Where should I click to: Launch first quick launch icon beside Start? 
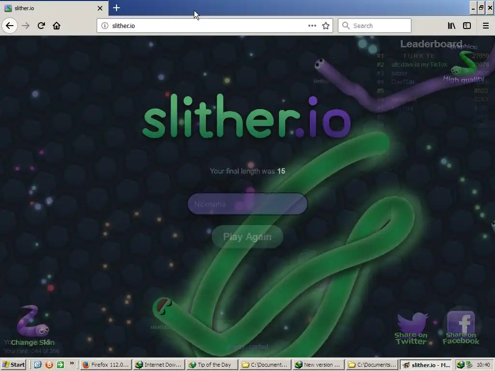pyautogui.click(x=38, y=365)
